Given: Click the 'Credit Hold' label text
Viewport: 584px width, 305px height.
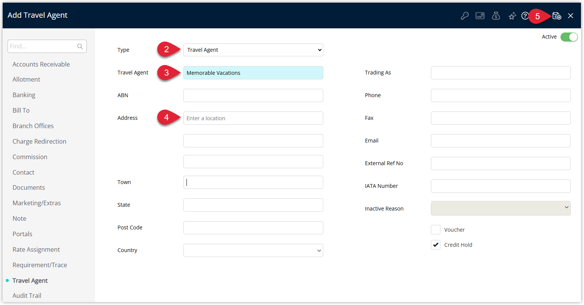Looking at the screenshot, I should click(x=458, y=245).
